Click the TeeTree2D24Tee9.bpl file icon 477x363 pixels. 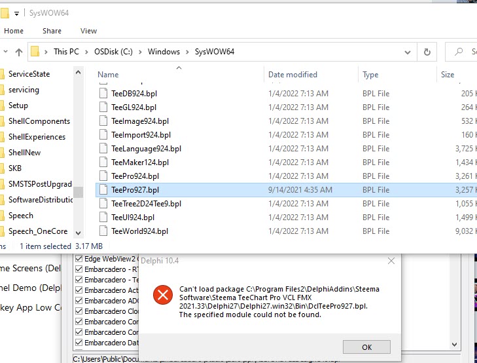click(103, 203)
